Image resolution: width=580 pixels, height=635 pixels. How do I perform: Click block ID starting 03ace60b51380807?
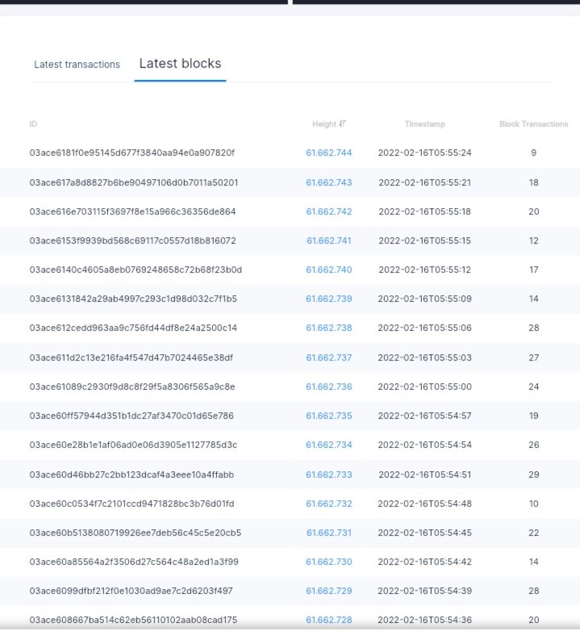[136, 533]
